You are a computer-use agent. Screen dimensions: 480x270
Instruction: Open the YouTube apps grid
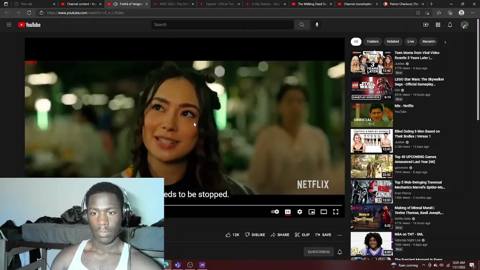coord(438,25)
